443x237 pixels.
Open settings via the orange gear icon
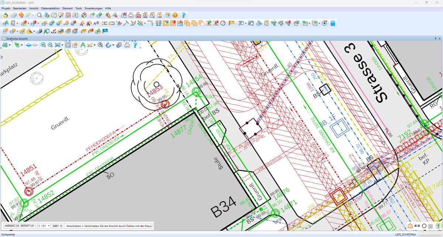(x=175, y=15)
